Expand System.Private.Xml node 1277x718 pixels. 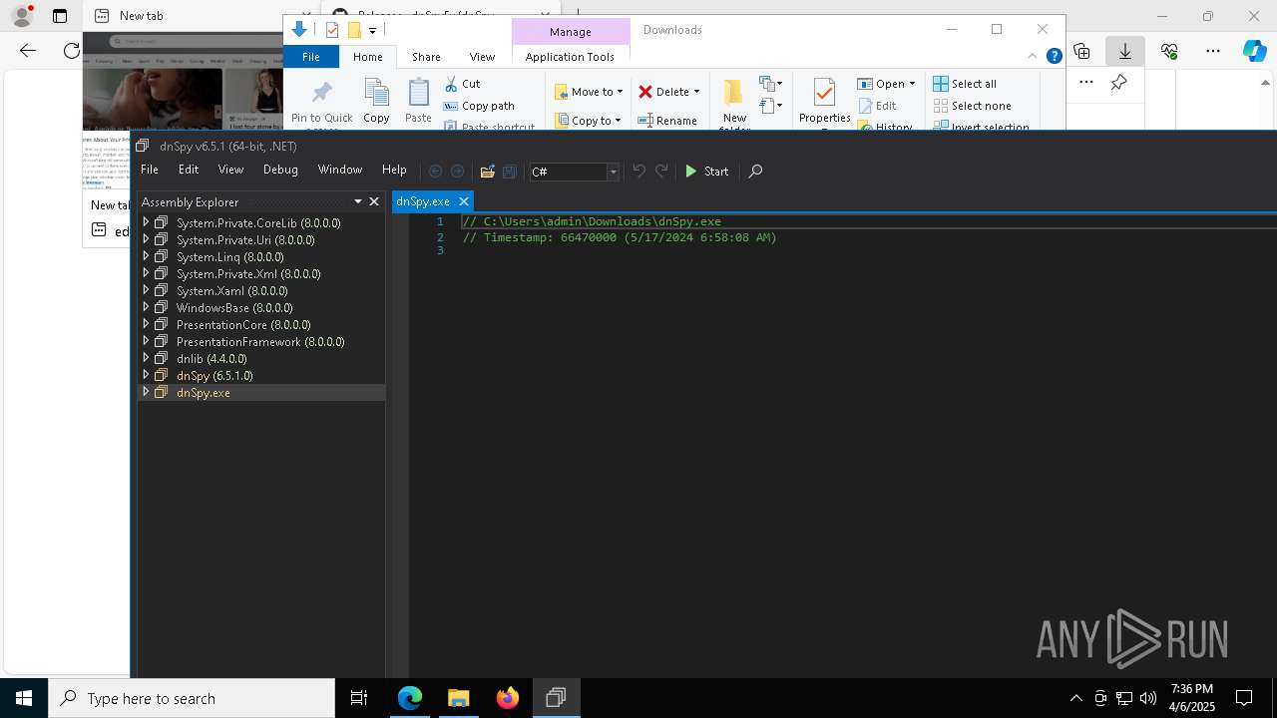point(146,273)
